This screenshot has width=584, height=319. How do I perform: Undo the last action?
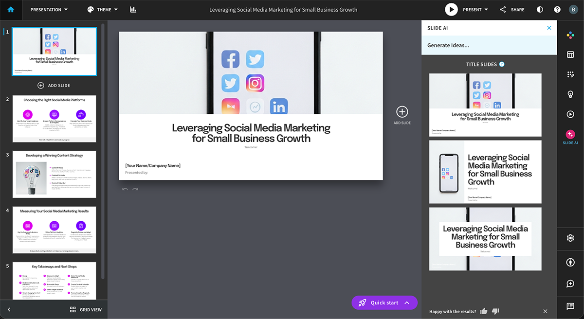[x=125, y=189]
